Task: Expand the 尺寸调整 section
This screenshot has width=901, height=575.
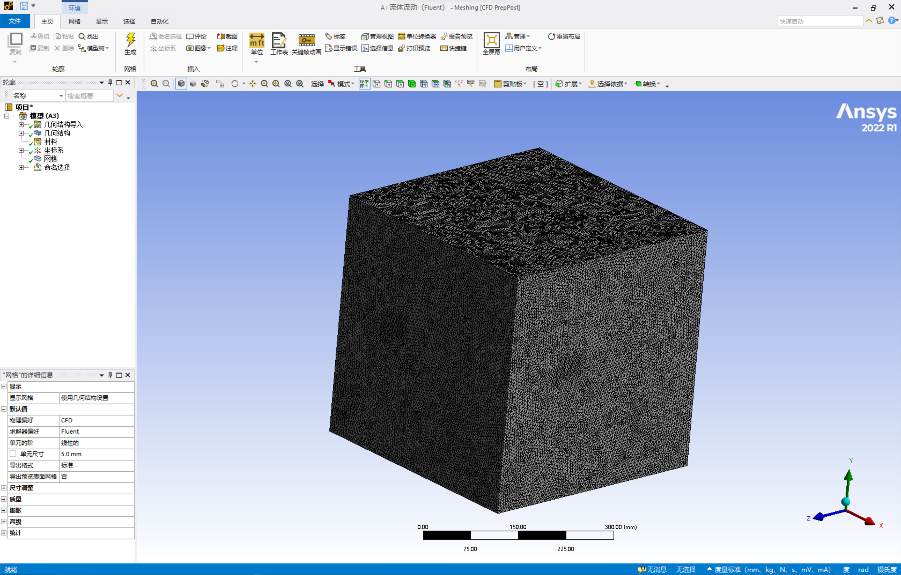Action: (x=4, y=488)
